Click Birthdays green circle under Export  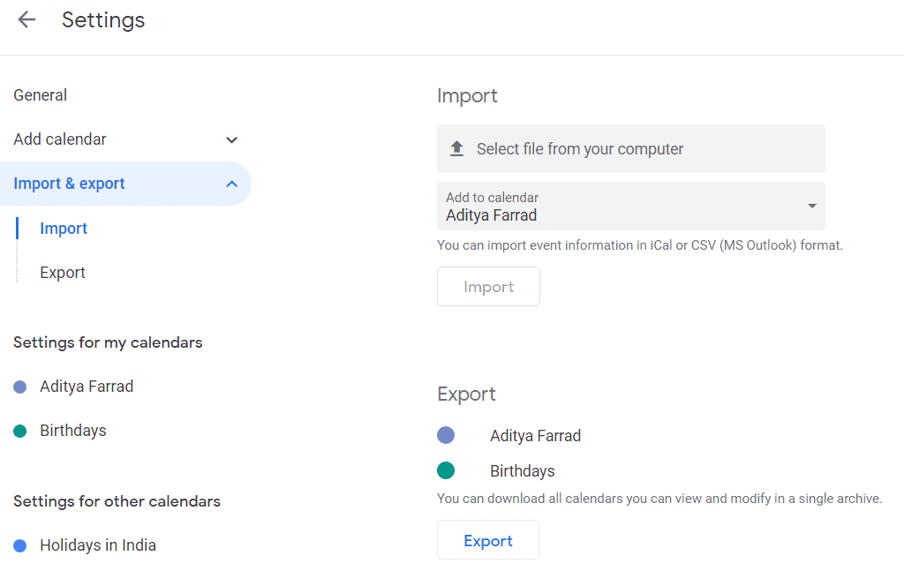click(x=446, y=470)
